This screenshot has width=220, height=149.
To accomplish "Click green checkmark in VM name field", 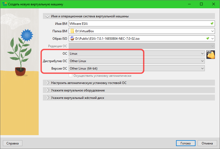I will point(212,23).
